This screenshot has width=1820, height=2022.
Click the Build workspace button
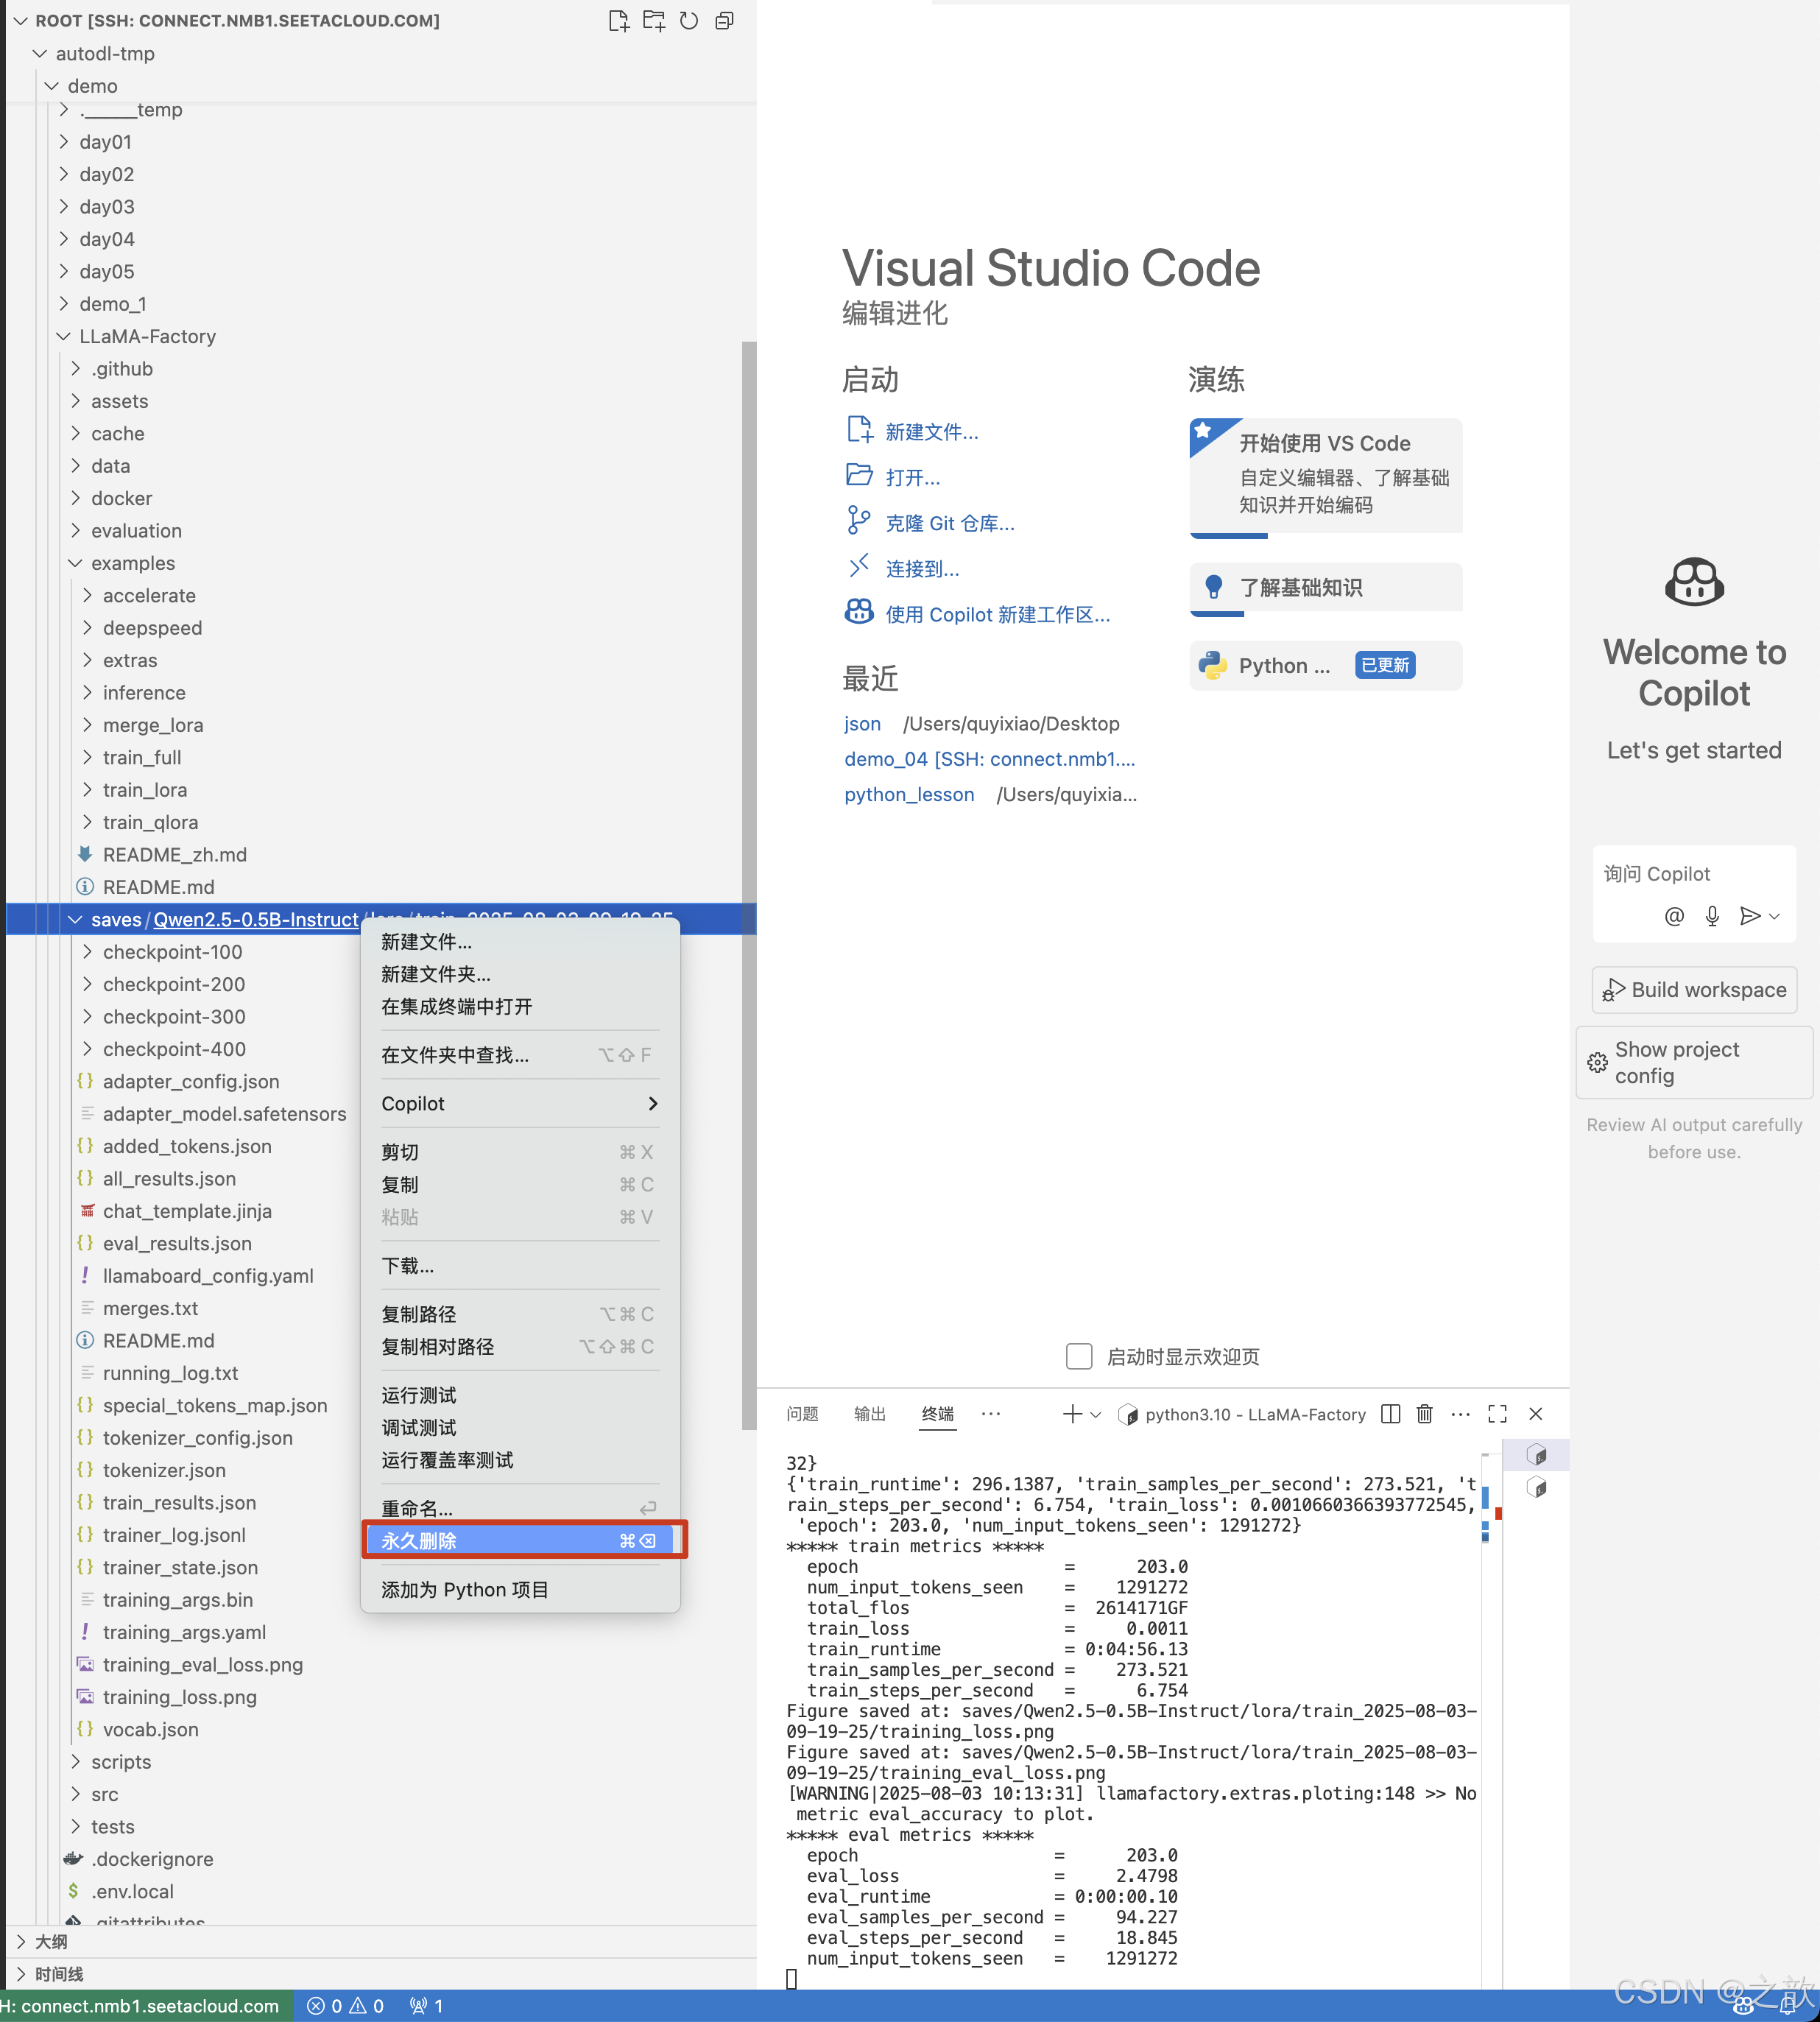pyautogui.click(x=1694, y=990)
